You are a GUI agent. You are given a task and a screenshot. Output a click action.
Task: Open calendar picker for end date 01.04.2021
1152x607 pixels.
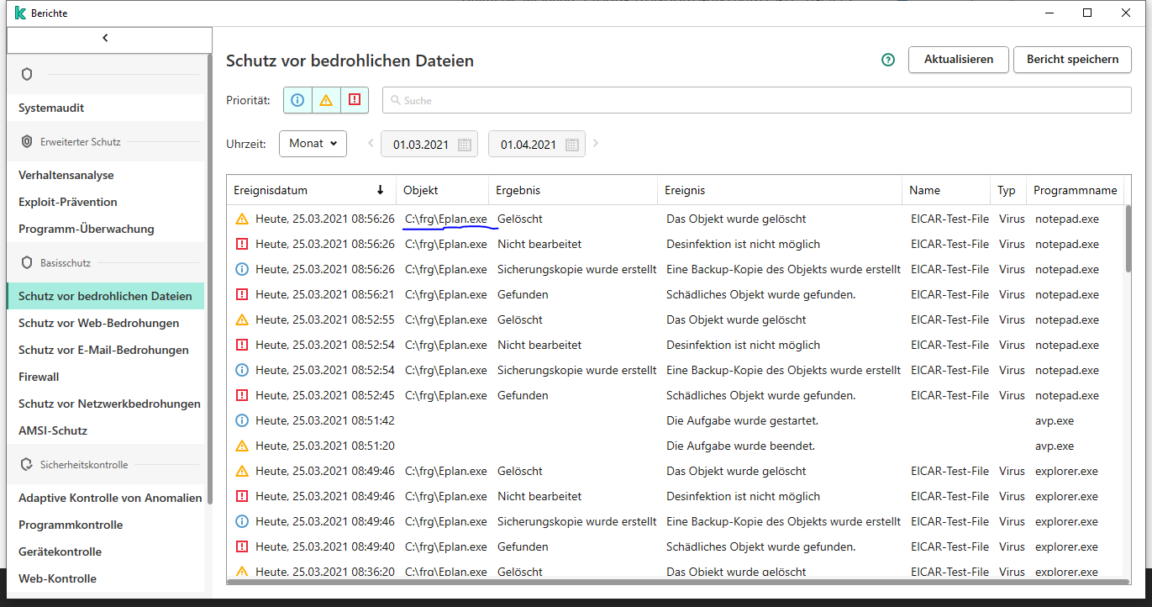[x=571, y=145]
